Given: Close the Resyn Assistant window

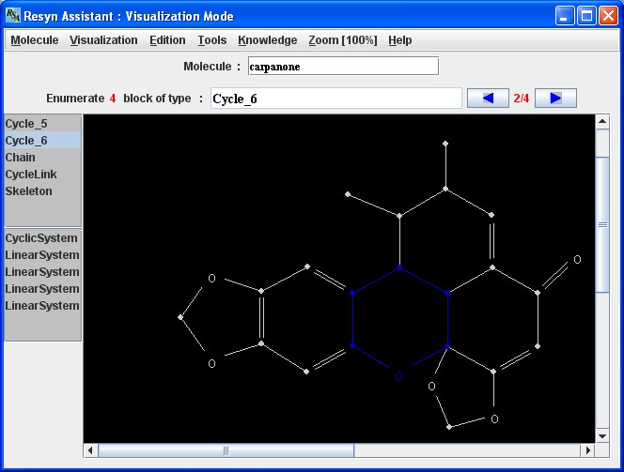Looking at the screenshot, I should click(x=608, y=16).
